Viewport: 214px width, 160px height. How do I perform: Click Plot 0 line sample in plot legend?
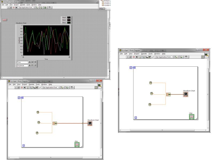click(x=69, y=18)
